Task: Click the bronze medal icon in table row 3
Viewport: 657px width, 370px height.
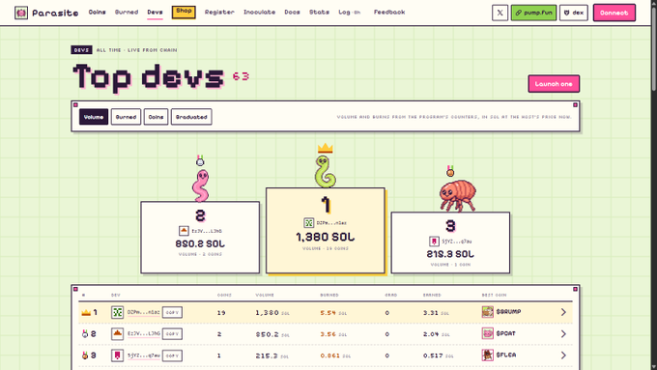Action: (x=85, y=356)
